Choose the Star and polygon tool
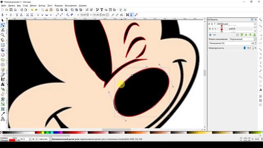Screen dimensions: 263x148 [x=2, y=60]
